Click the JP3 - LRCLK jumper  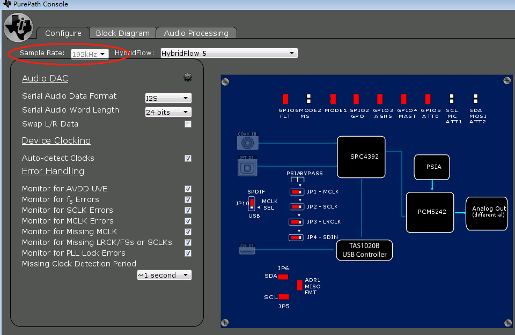pyautogui.click(x=296, y=222)
